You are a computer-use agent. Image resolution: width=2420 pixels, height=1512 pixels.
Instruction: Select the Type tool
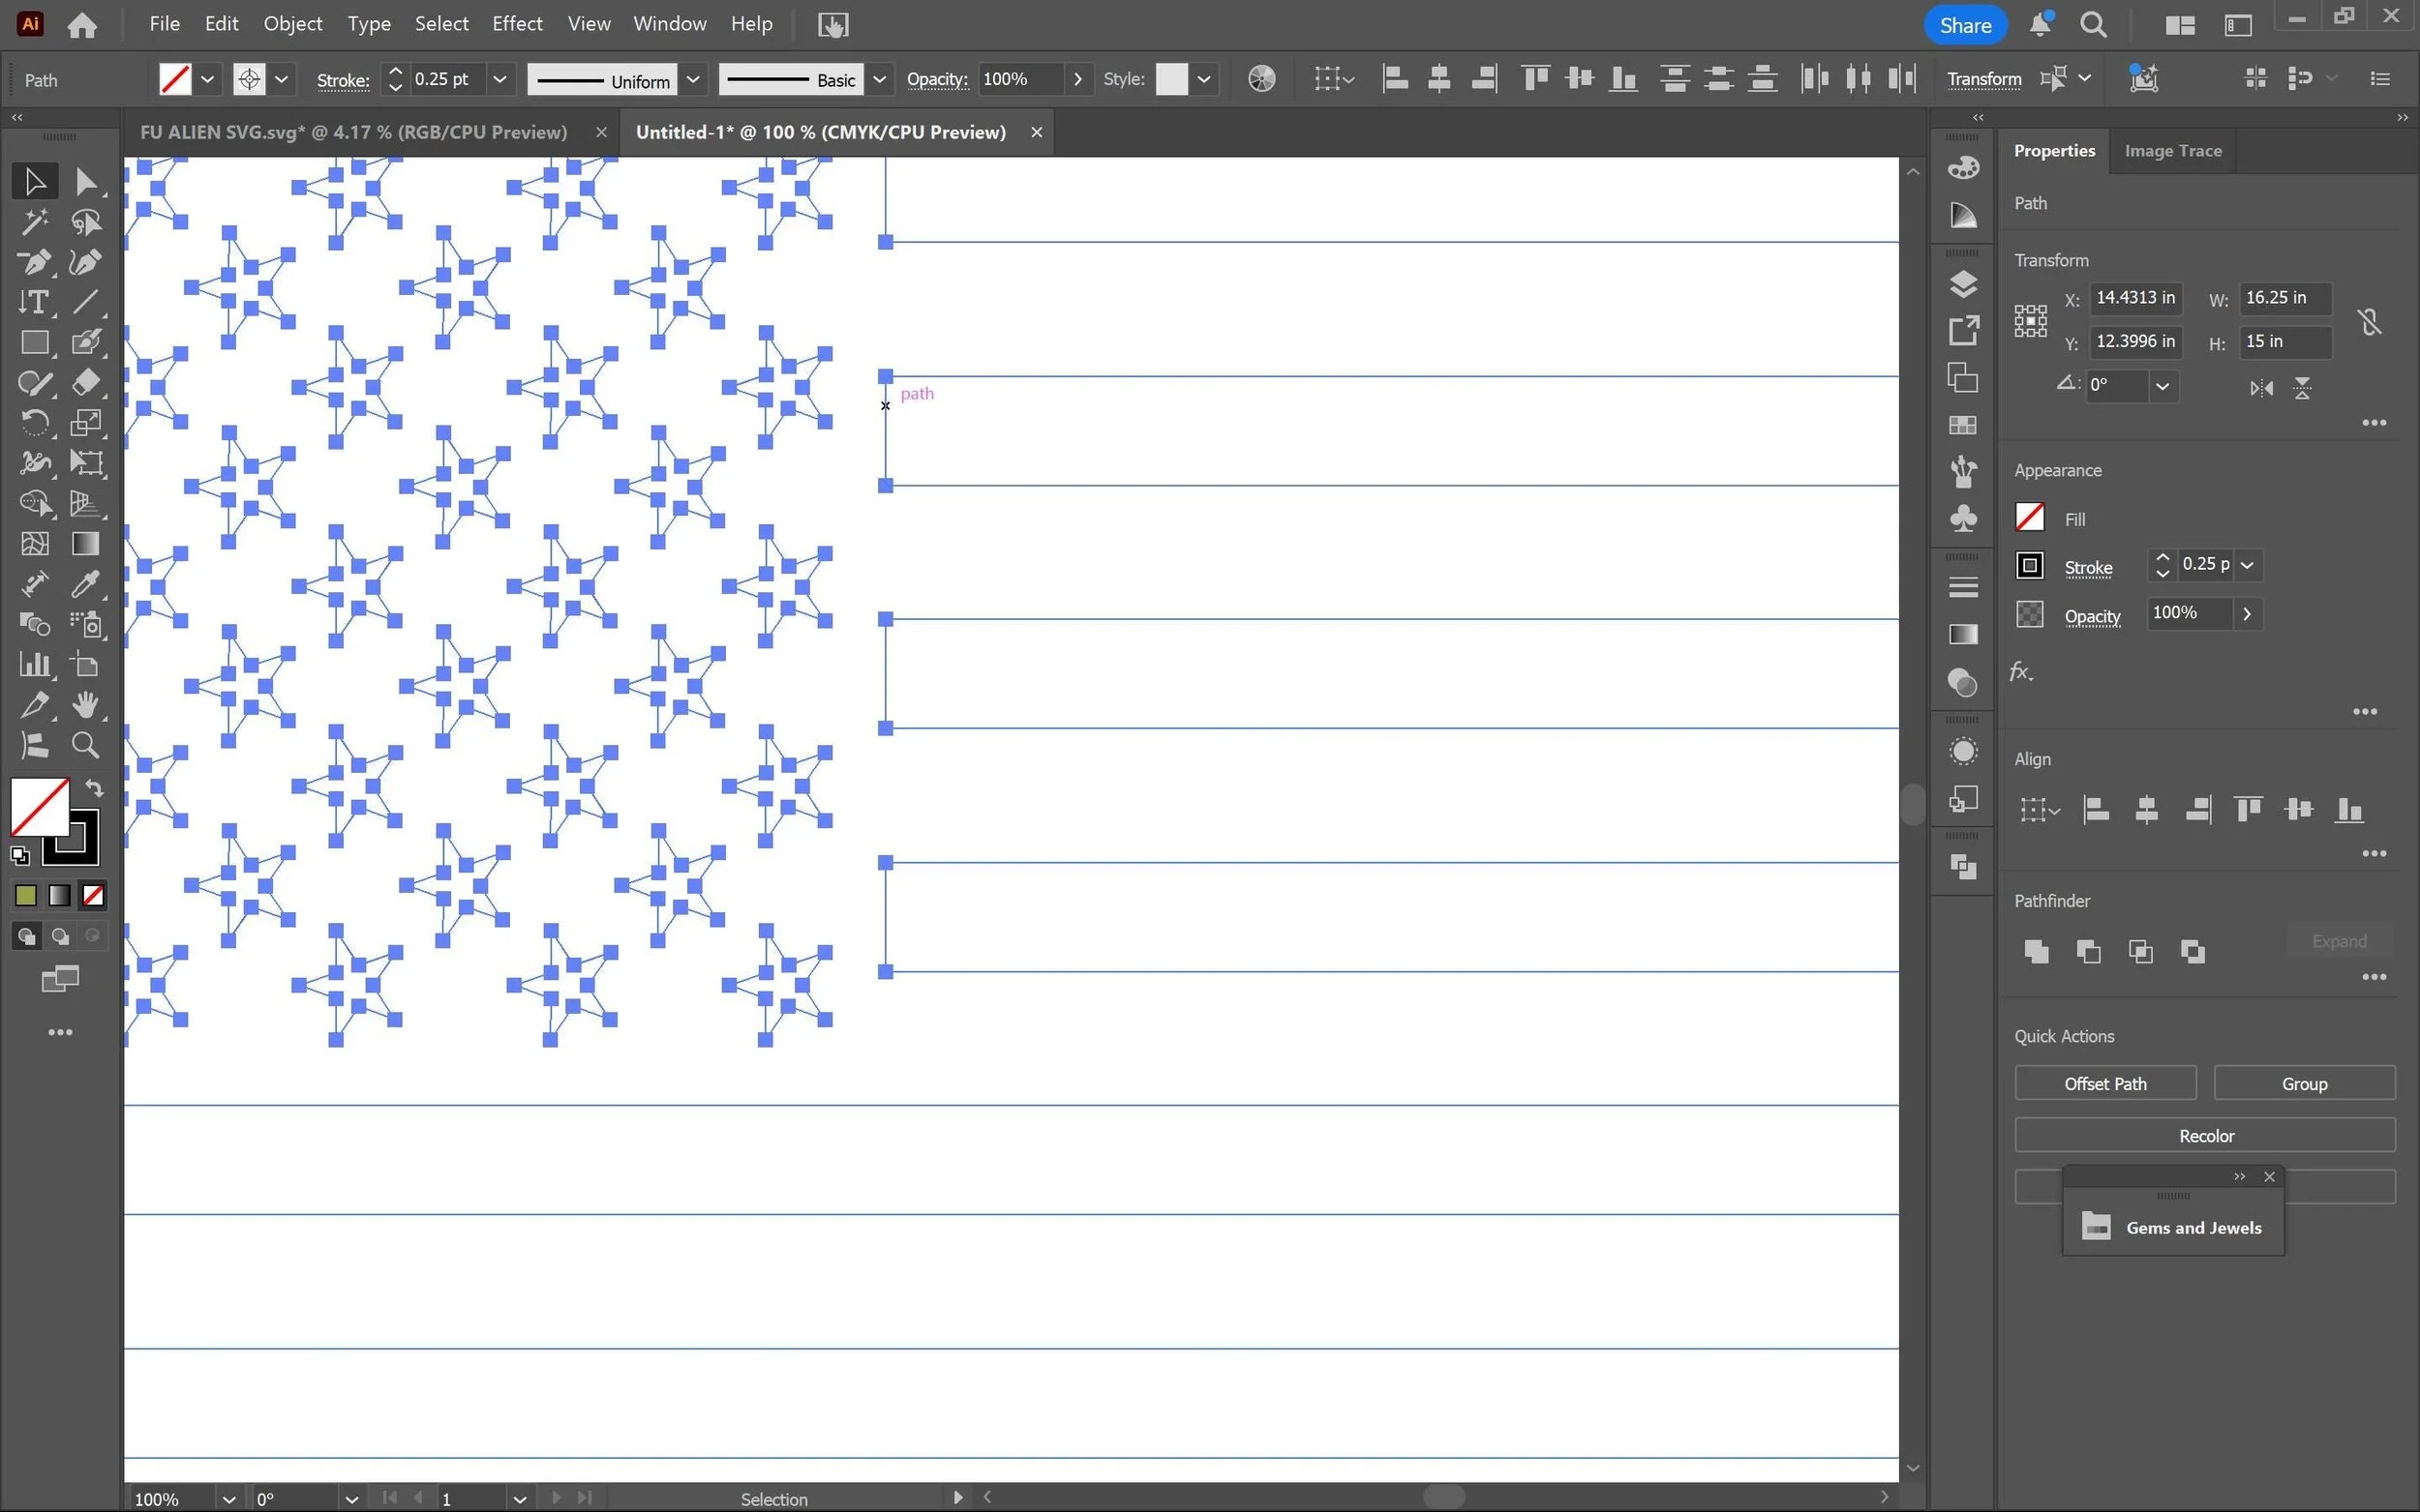[x=34, y=302]
